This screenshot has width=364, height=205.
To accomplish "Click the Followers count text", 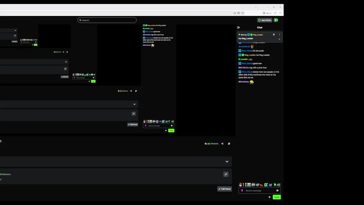I will [x=5, y=174].
